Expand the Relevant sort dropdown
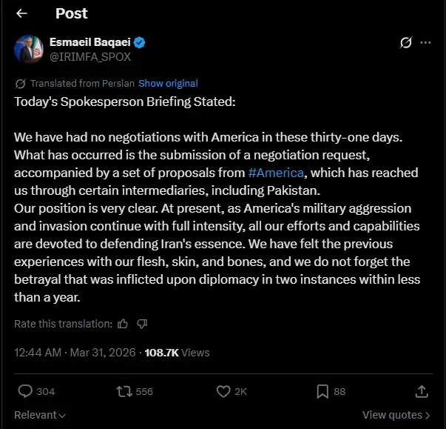The height and width of the screenshot is (429, 446). click(40, 415)
